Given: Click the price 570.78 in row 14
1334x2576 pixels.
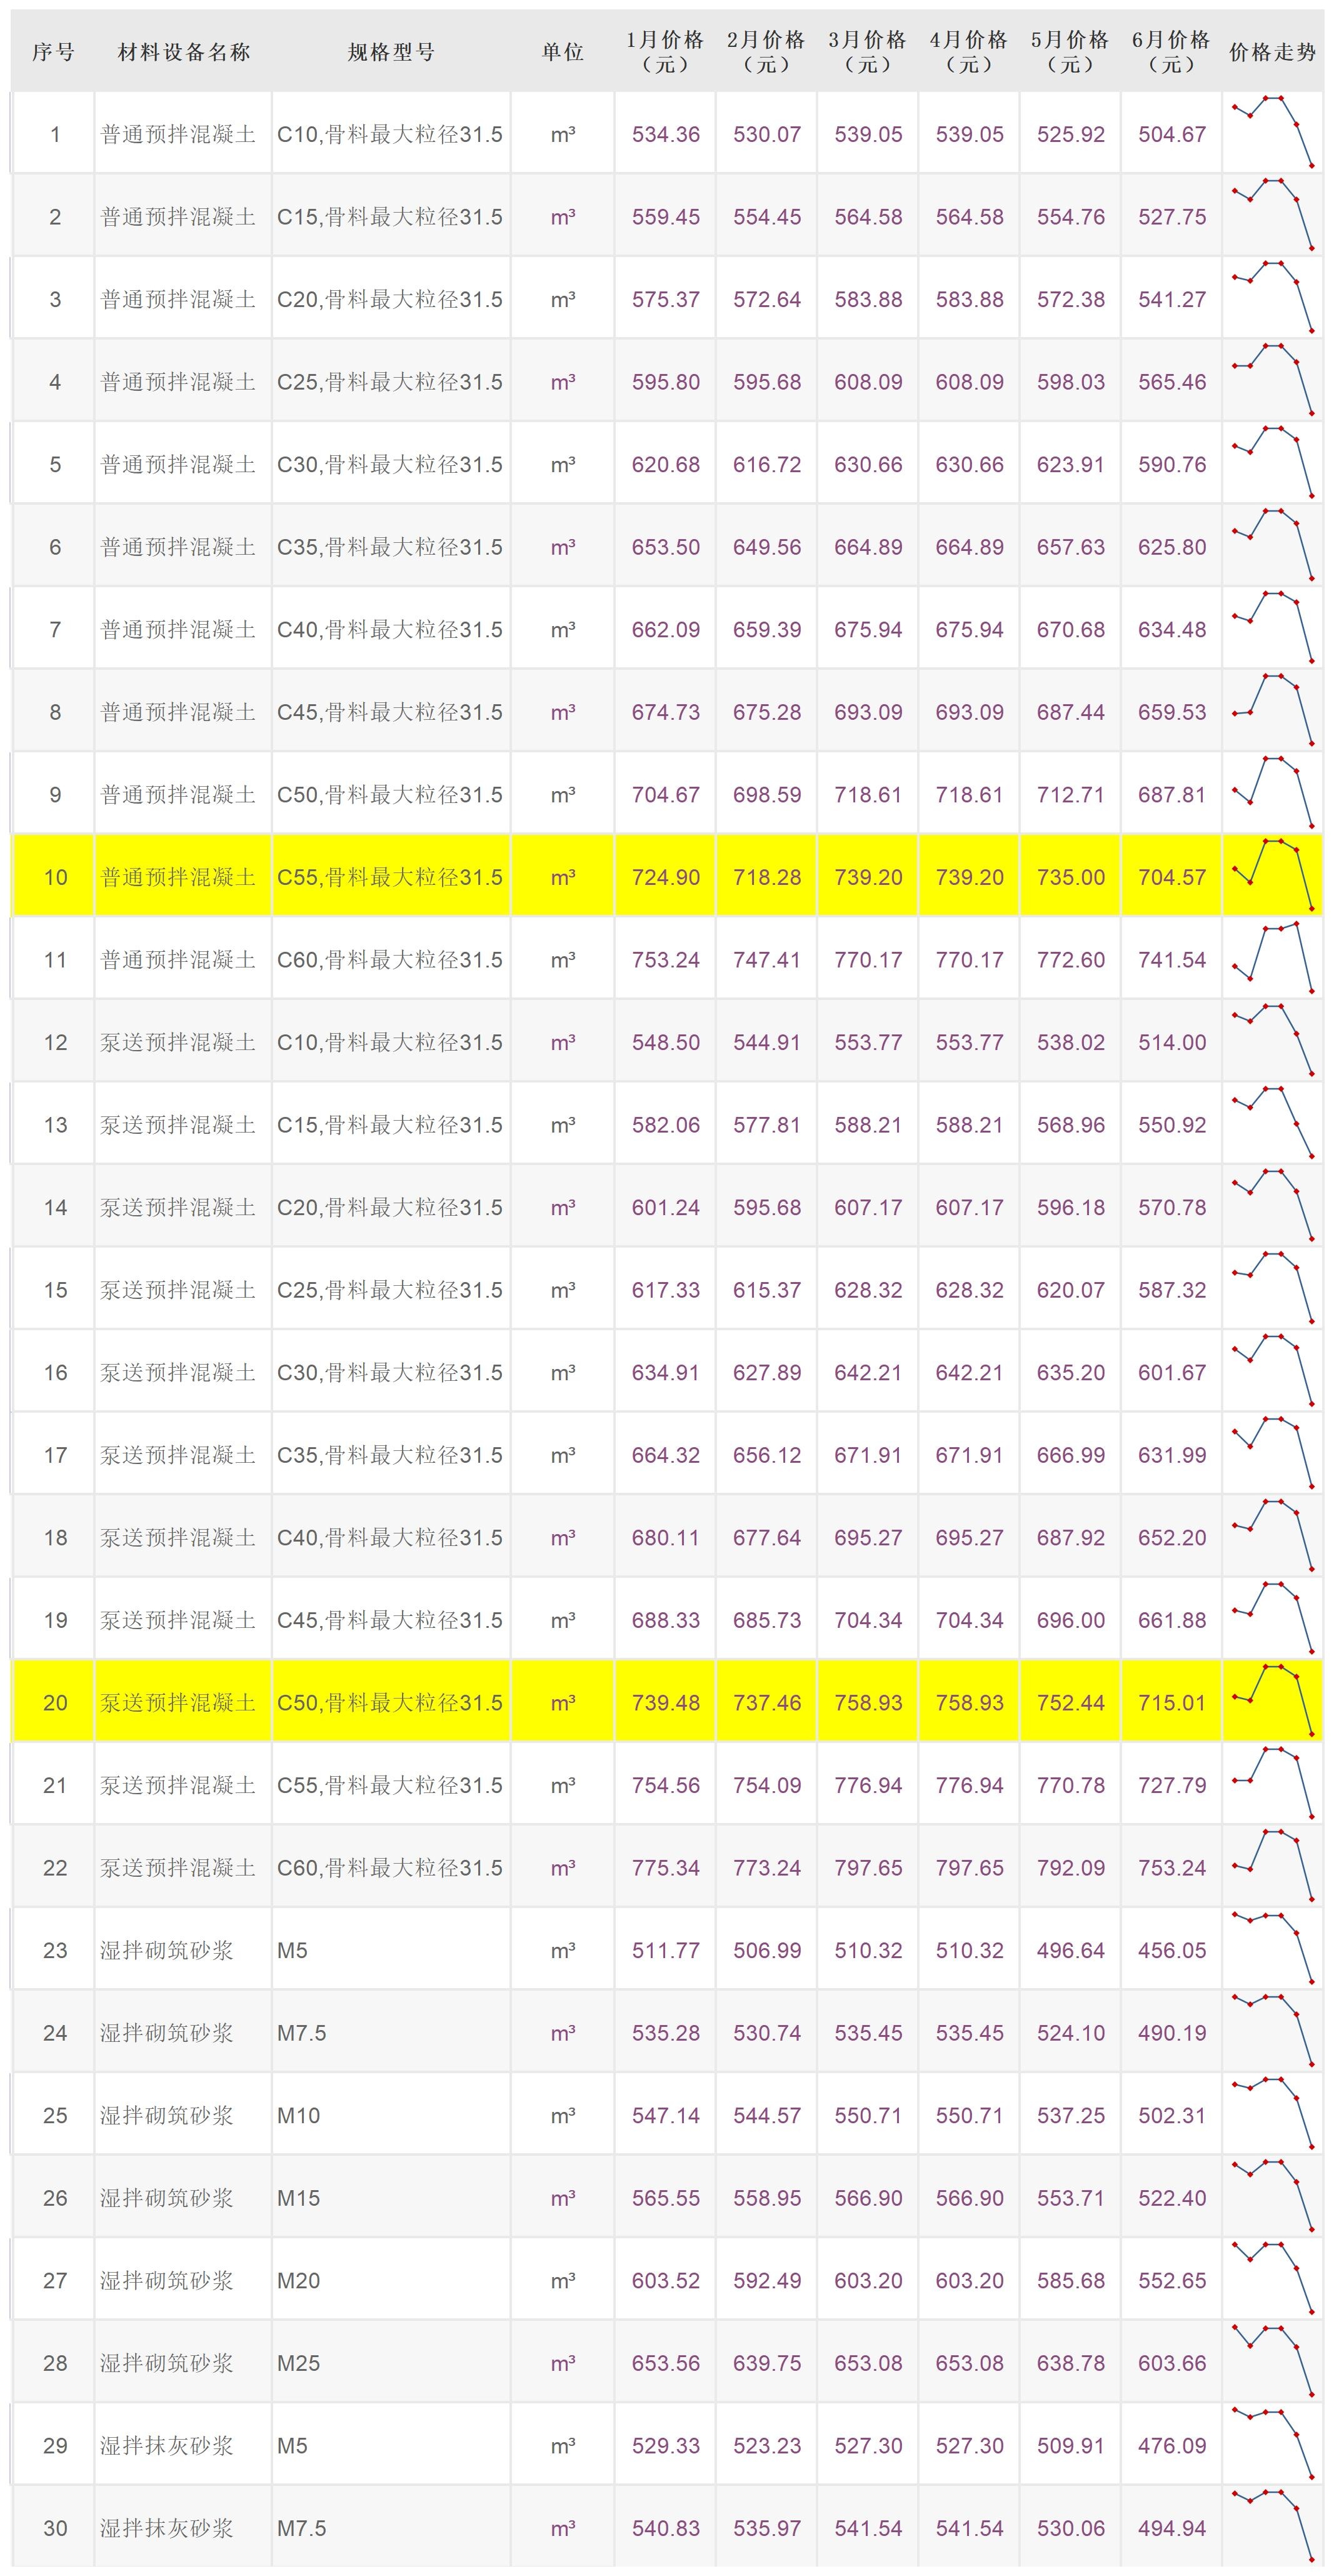Looking at the screenshot, I should click(x=1171, y=1207).
